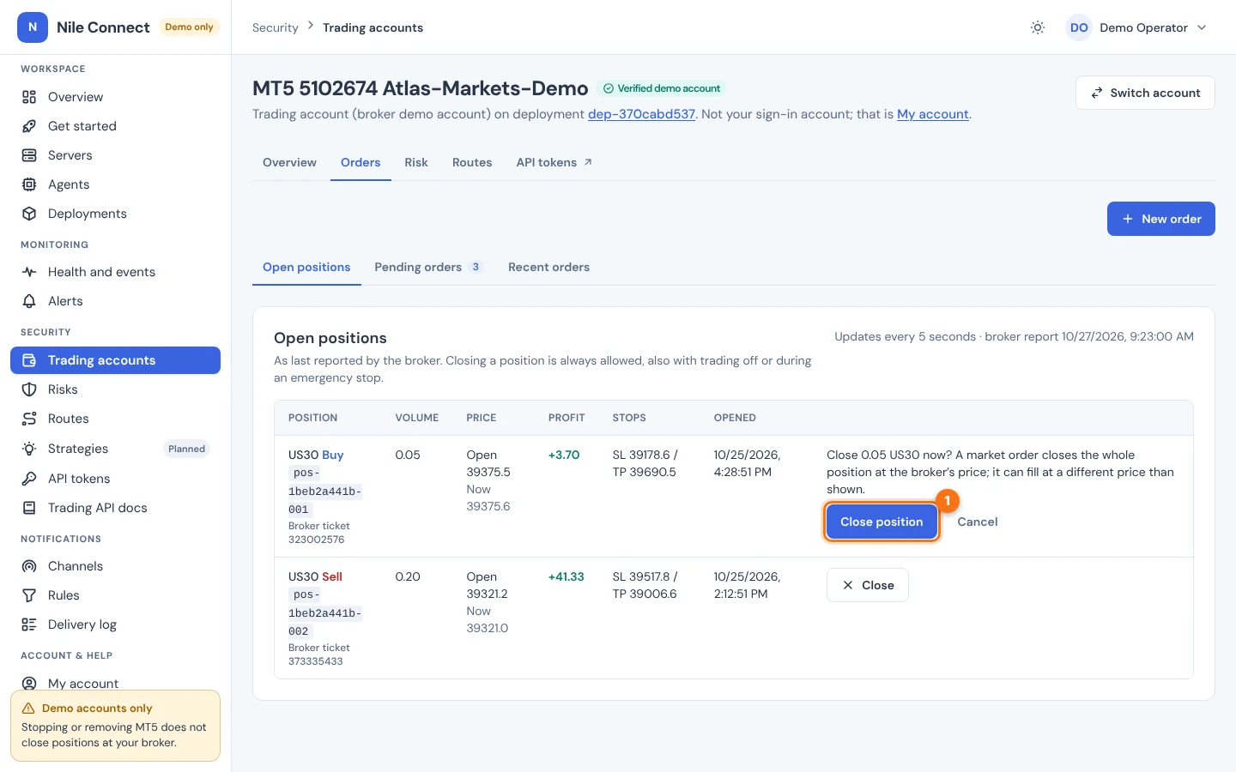
Task: Click the Verified demo account badge
Action: click(661, 88)
